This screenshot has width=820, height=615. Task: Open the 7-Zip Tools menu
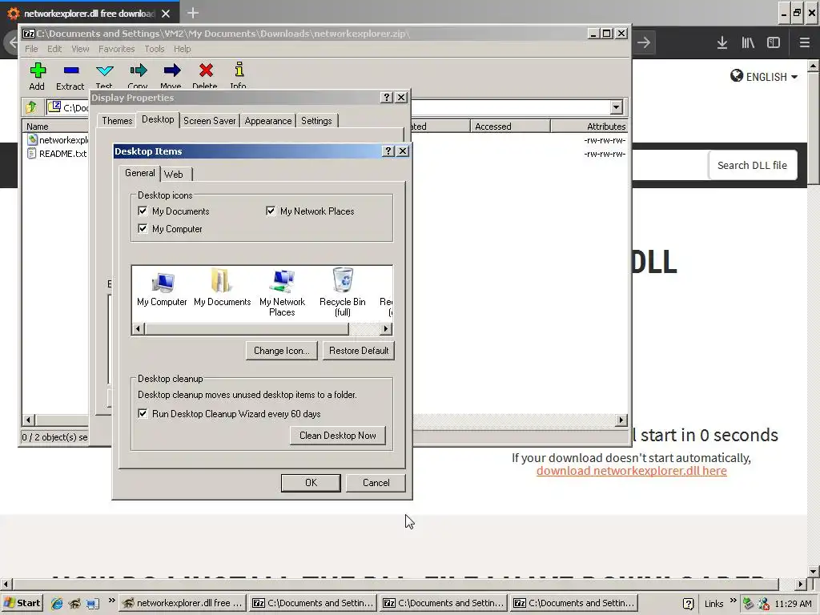[155, 49]
